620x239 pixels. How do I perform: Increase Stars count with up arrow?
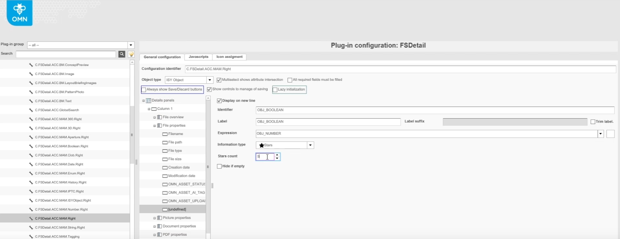pyautogui.click(x=277, y=155)
